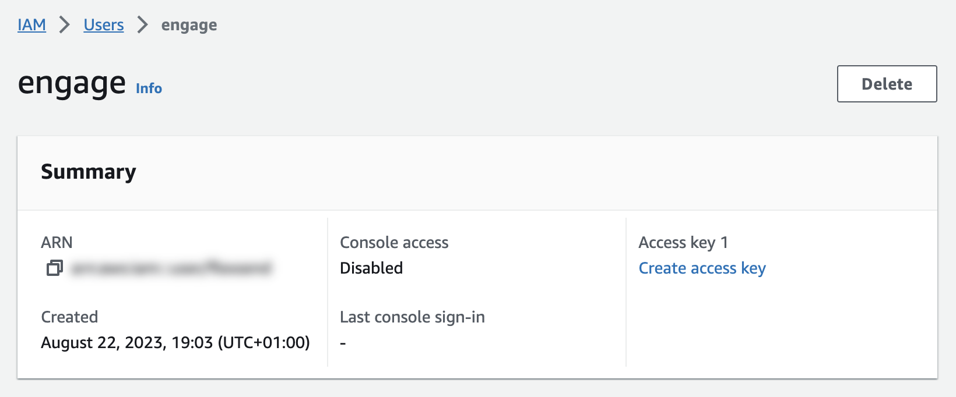Click the Summary panel heading
Screen dimensions: 956x397
89,172
